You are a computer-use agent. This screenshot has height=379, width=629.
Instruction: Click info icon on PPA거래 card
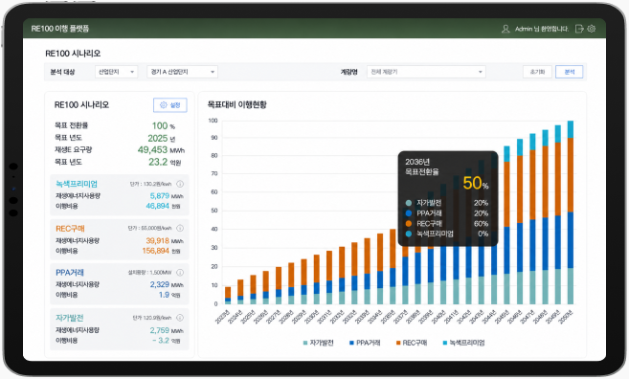coord(180,273)
